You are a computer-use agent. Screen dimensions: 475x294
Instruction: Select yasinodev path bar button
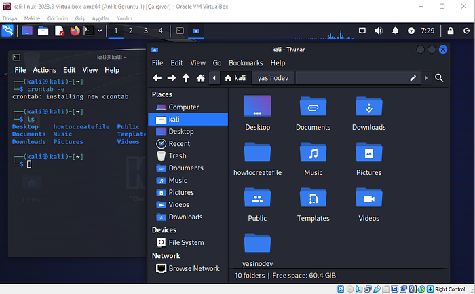(x=273, y=78)
